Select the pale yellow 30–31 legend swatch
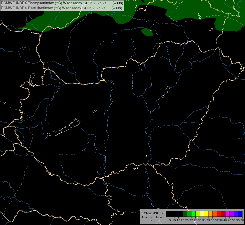This screenshot has width=245, height=225. 202,214
